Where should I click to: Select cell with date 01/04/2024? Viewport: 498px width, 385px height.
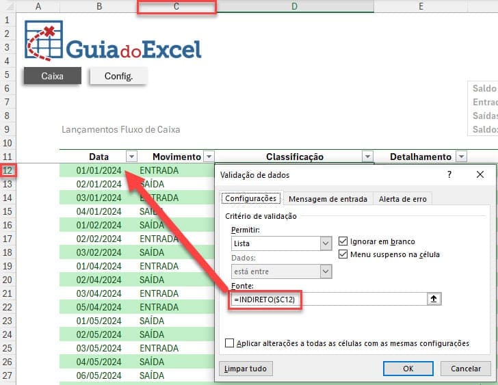(x=99, y=266)
